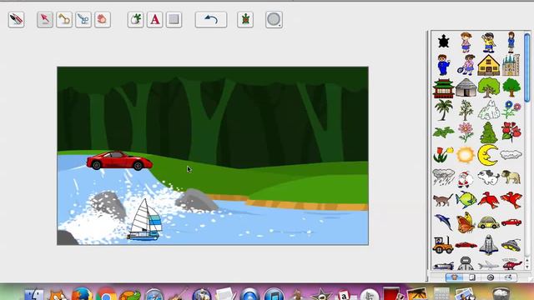
Task: Select the flying saucer UFO shape
Action: point(511,245)
